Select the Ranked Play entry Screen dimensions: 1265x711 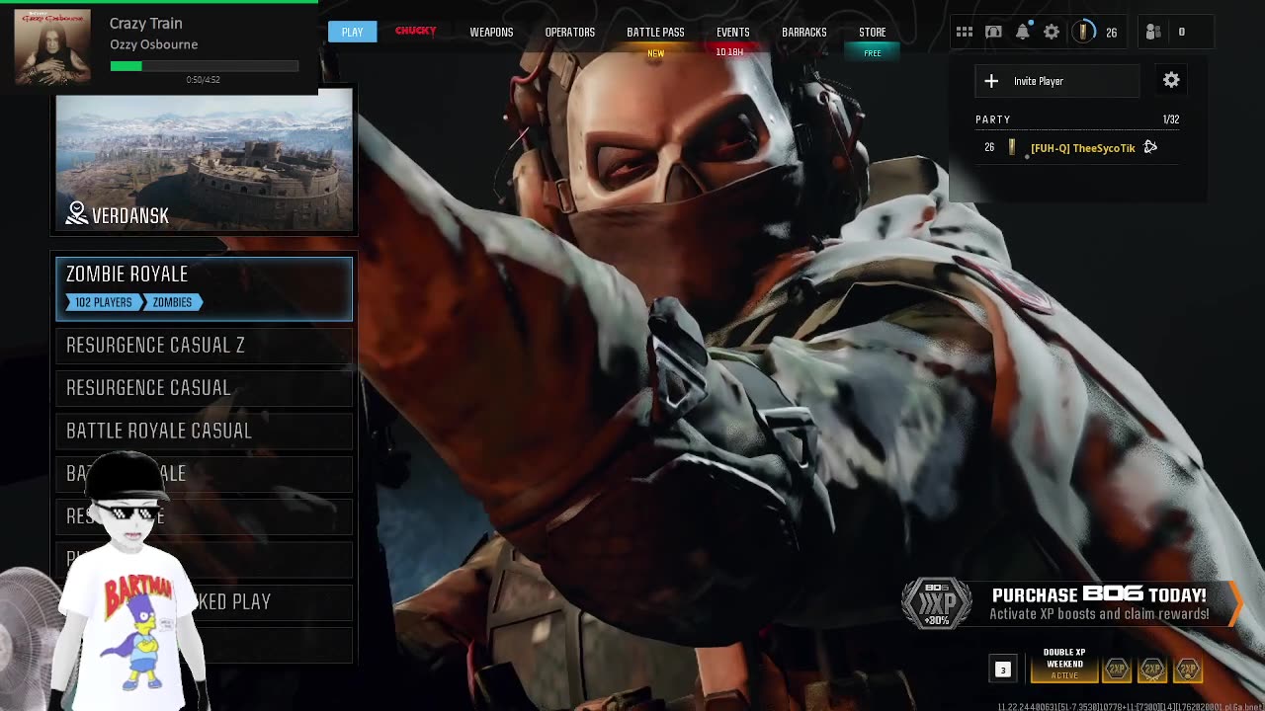coord(204,601)
